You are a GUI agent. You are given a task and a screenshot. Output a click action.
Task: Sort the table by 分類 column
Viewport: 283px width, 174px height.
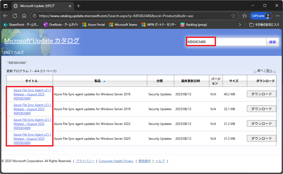tap(160, 81)
